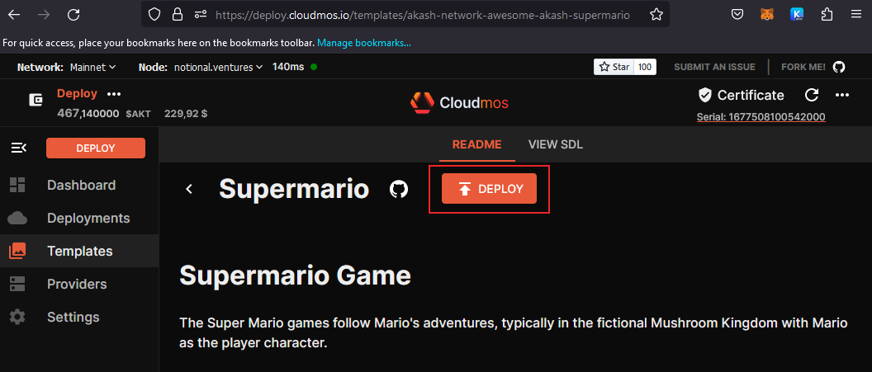
Task: Click the wallet icon near Deploy
Action: point(36,100)
